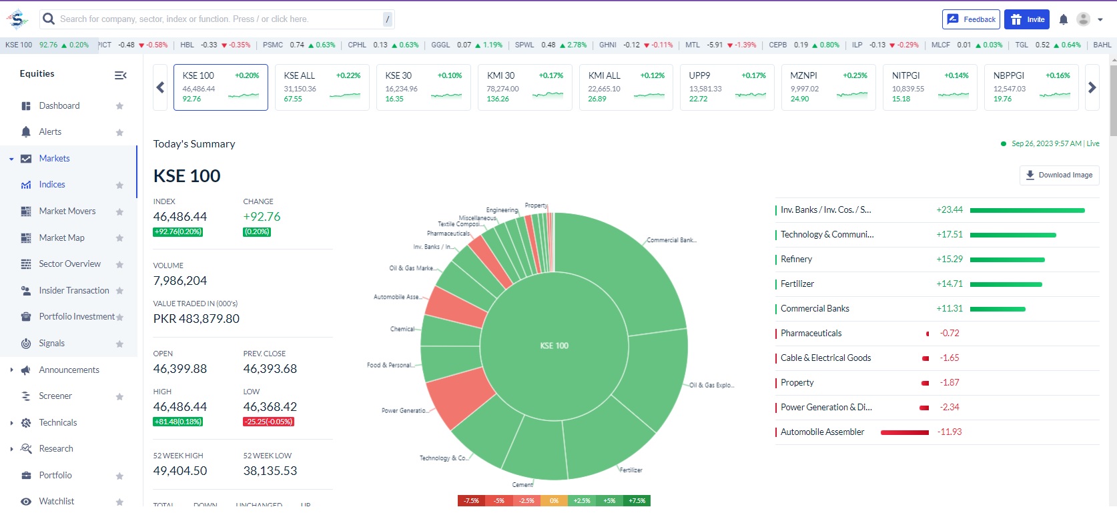Collapse the Equities sidebar menu icon
The width and height of the screenshot is (1117, 515).
[121, 75]
